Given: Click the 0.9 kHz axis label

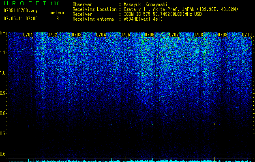Looking at the screenshot, I should coord(3,93).
